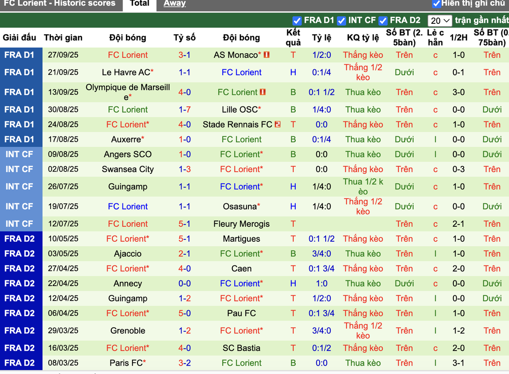Toggle the Hiển thị ghi chú checkbox
This screenshot has width=509, height=374.
436,4
